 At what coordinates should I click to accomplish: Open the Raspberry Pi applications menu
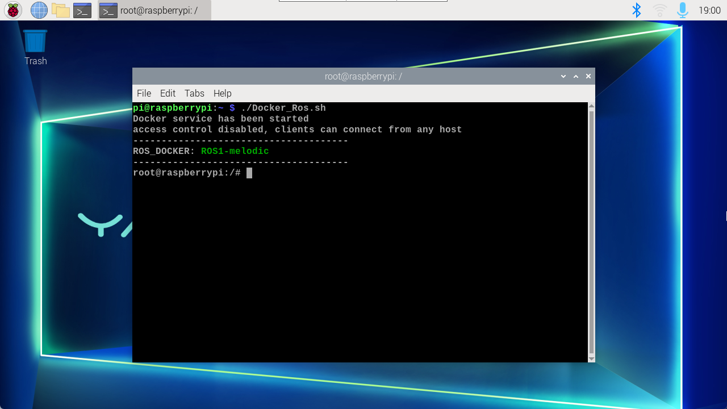click(x=13, y=10)
